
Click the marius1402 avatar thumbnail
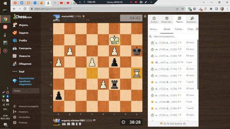(x=56, y=18)
